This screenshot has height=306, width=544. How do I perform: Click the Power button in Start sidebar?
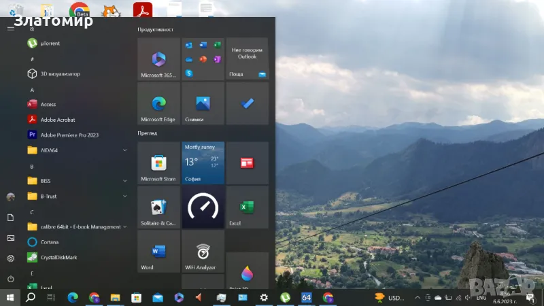click(10, 279)
